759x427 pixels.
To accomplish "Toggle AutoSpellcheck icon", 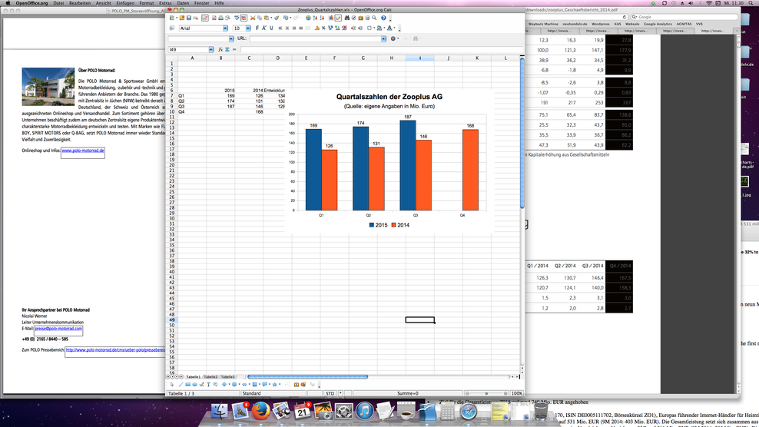I will (244, 18).
